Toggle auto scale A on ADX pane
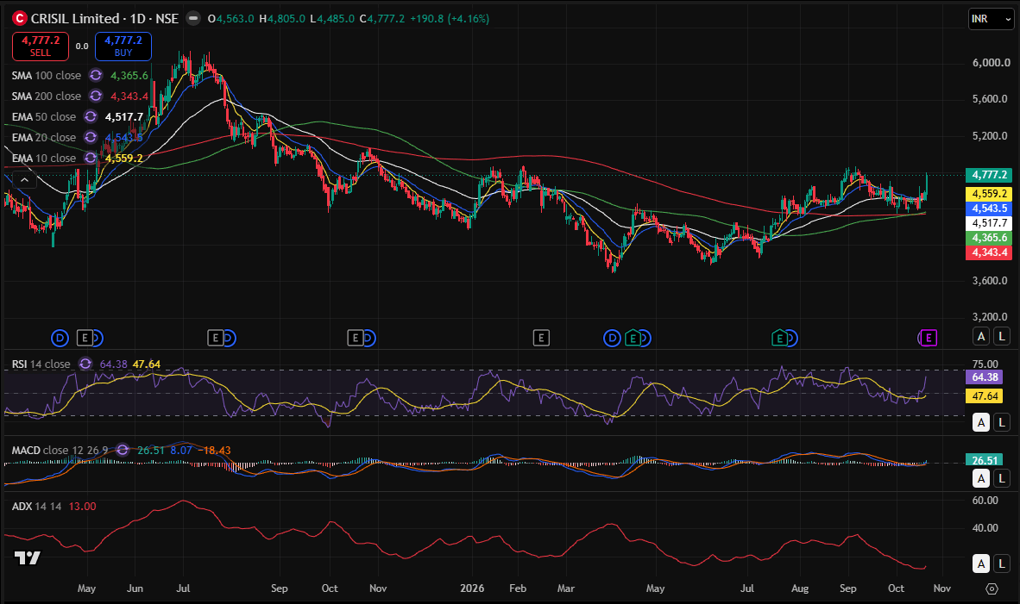The height and width of the screenshot is (604, 1020). [x=982, y=564]
